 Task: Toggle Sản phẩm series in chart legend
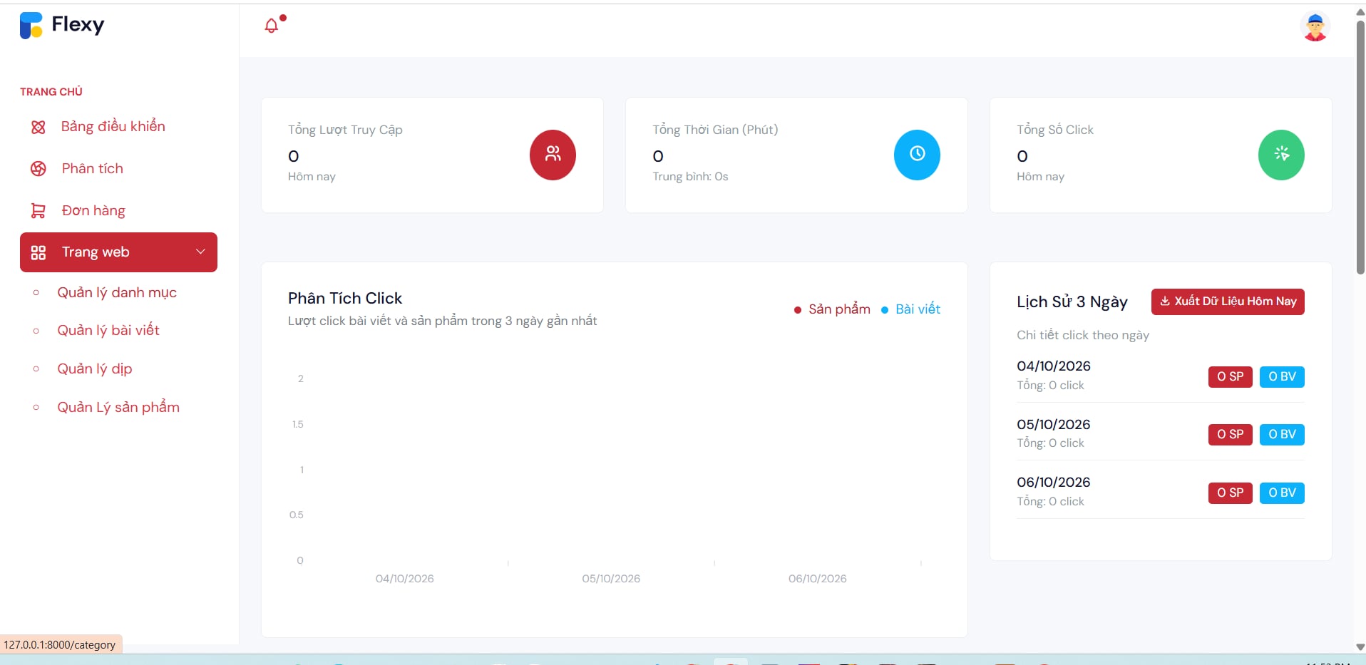tap(832, 309)
